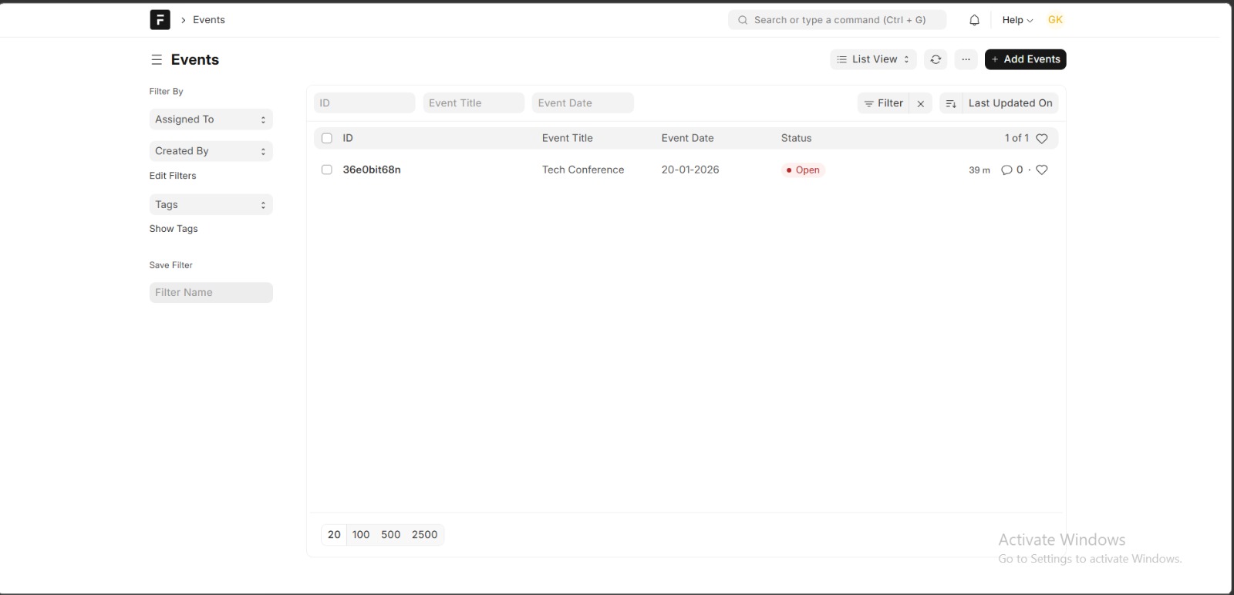Open comments for Tech Conference row
This screenshot has height=595, width=1234.
click(x=1012, y=170)
